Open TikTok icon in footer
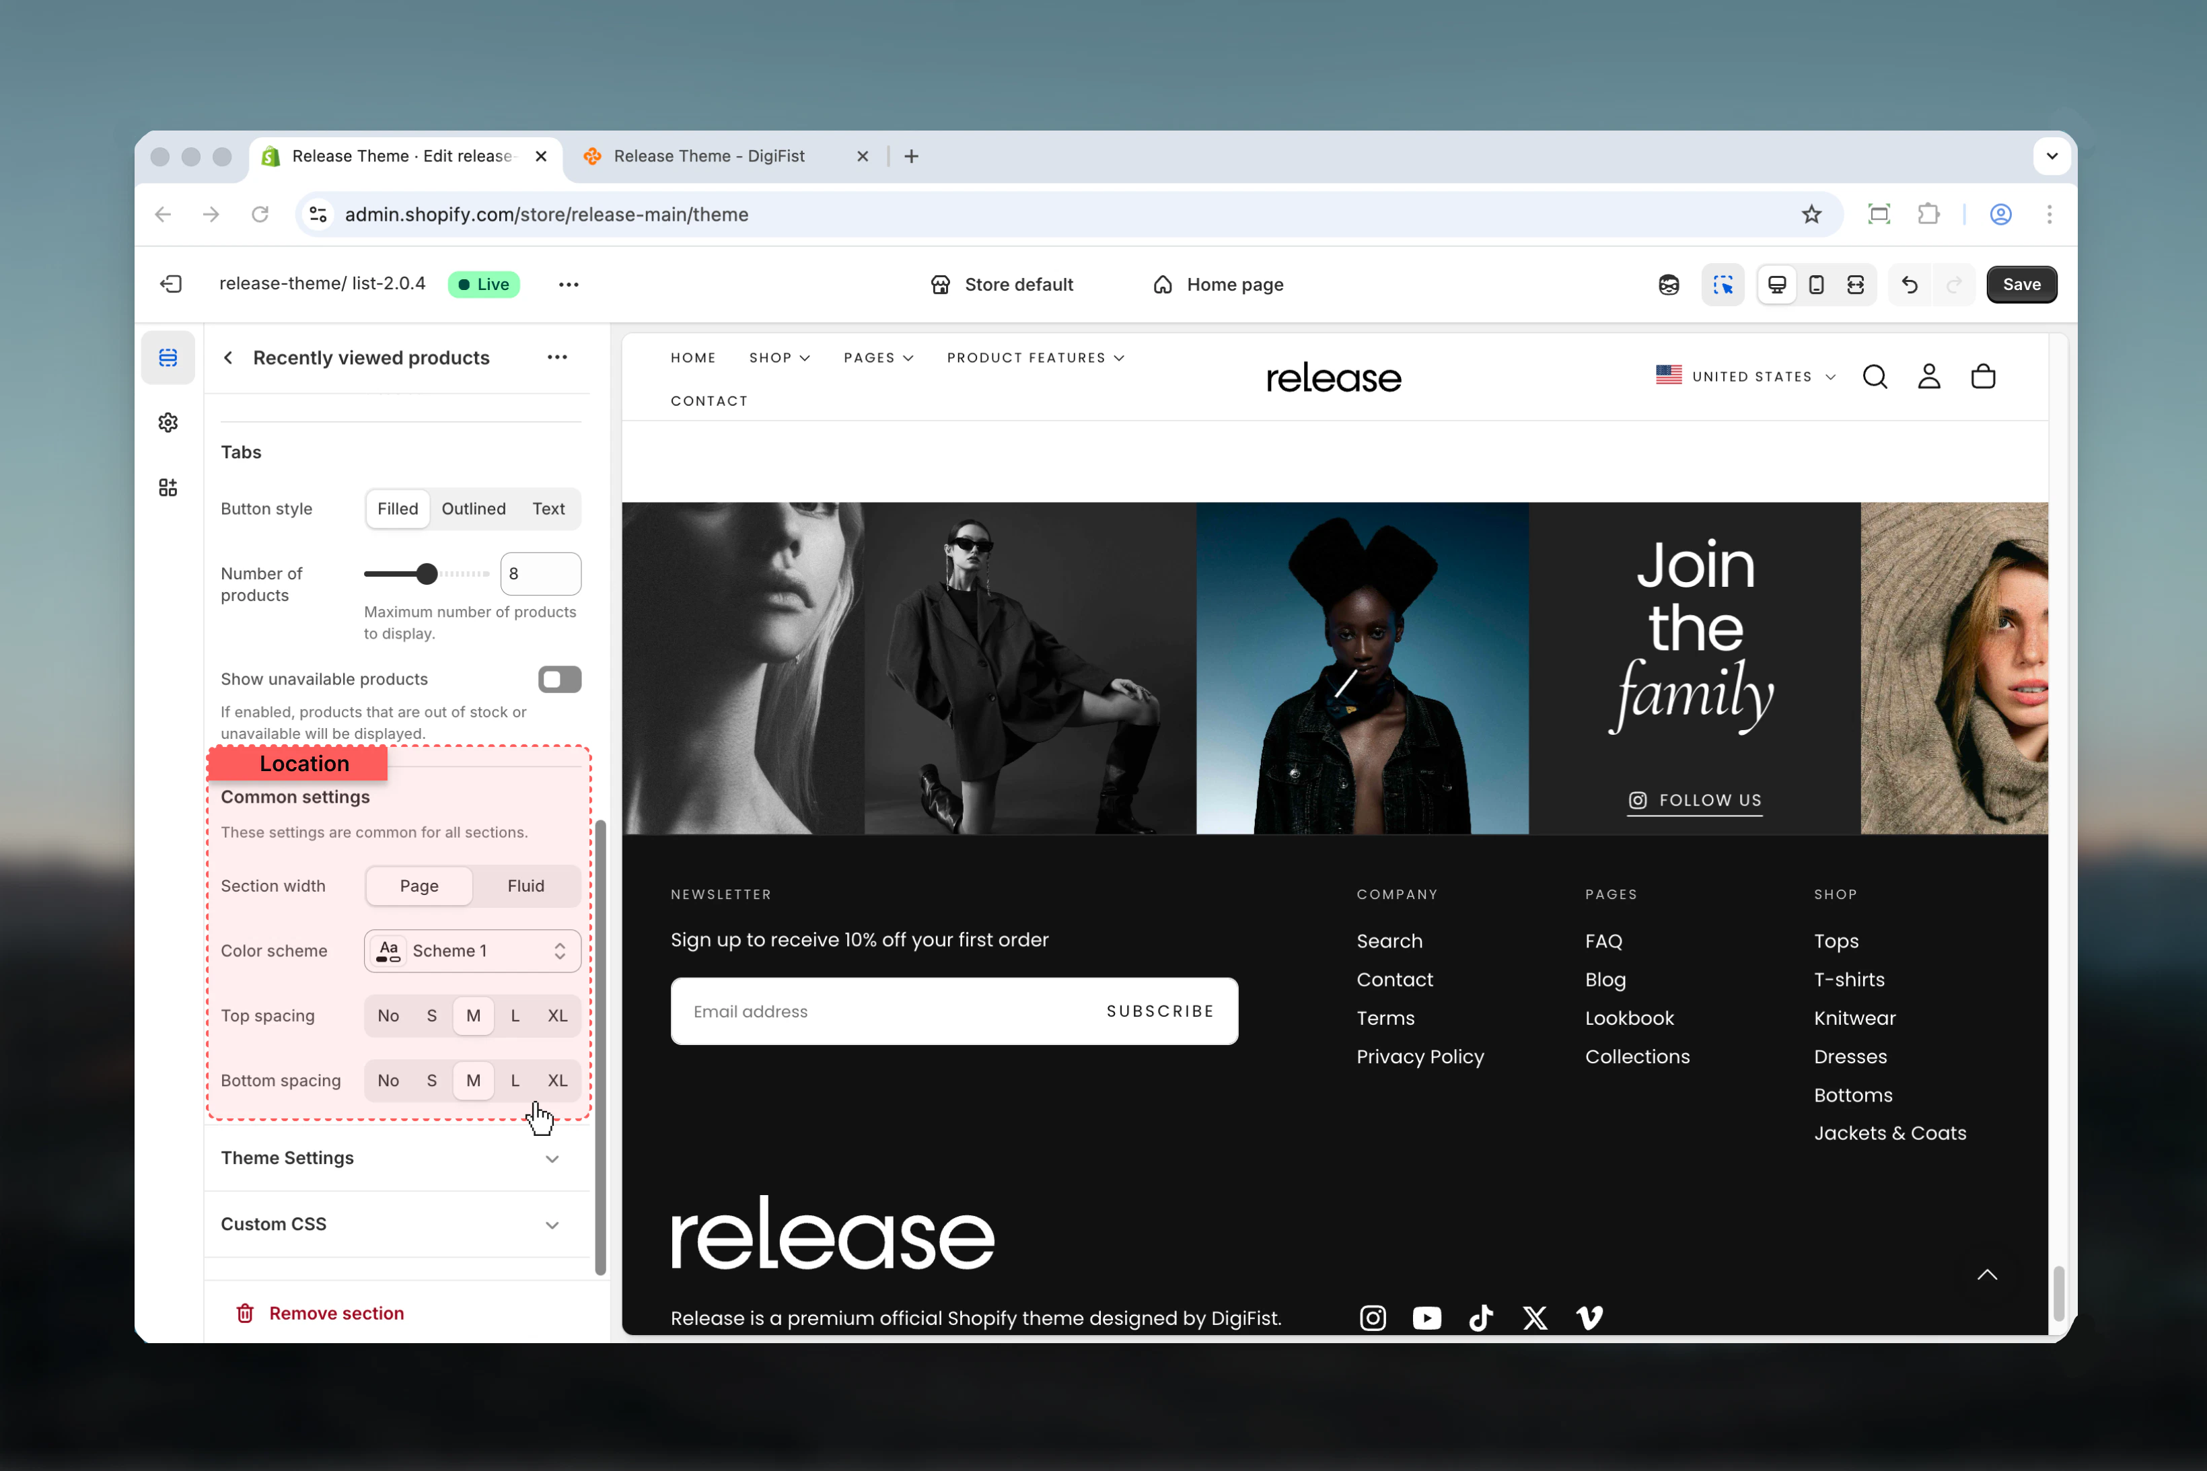This screenshot has width=2207, height=1471. coord(1481,1318)
